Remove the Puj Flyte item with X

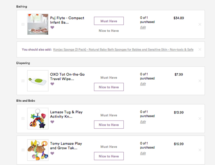199,24
